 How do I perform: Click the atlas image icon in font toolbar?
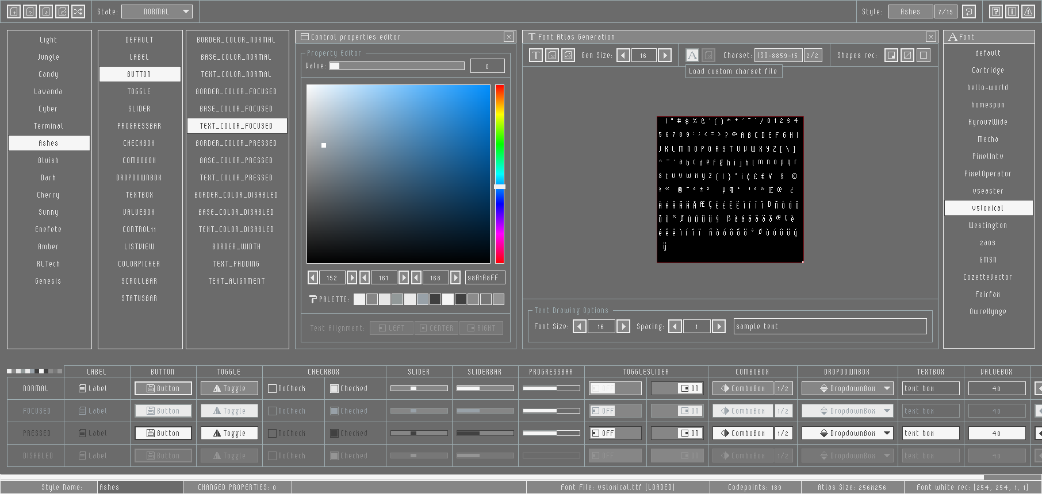[x=568, y=55]
